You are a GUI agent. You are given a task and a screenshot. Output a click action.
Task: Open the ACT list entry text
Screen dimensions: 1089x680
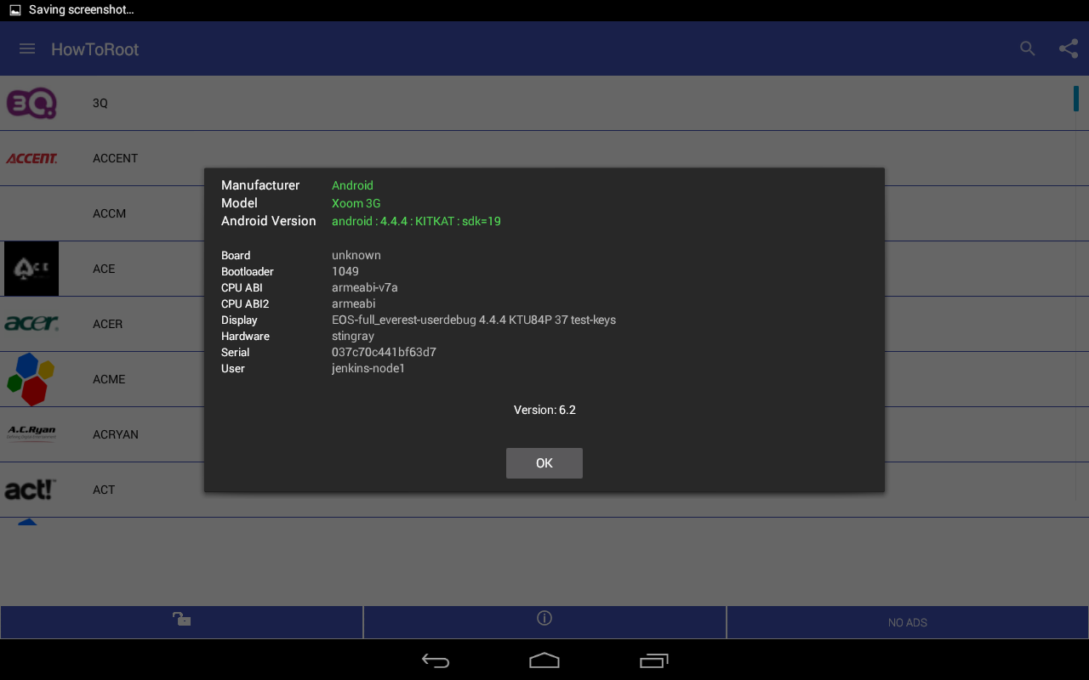tap(104, 490)
